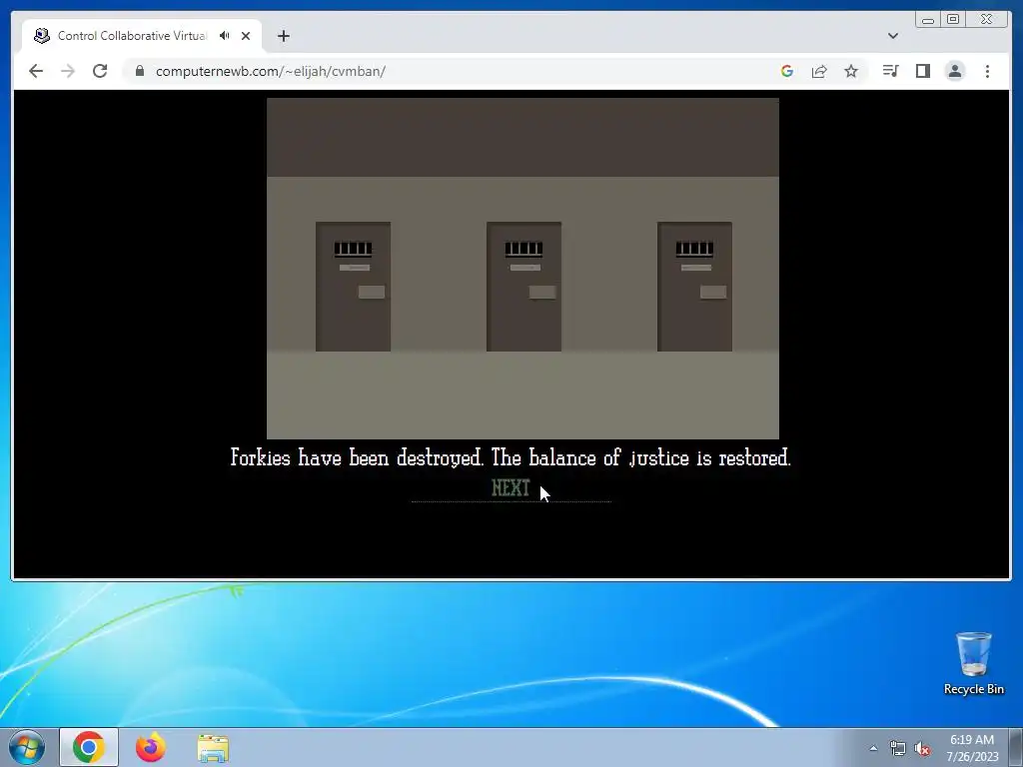Close the Control Collaborative Virtual tab
The image size is (1023, 767).
click(246, 36)
